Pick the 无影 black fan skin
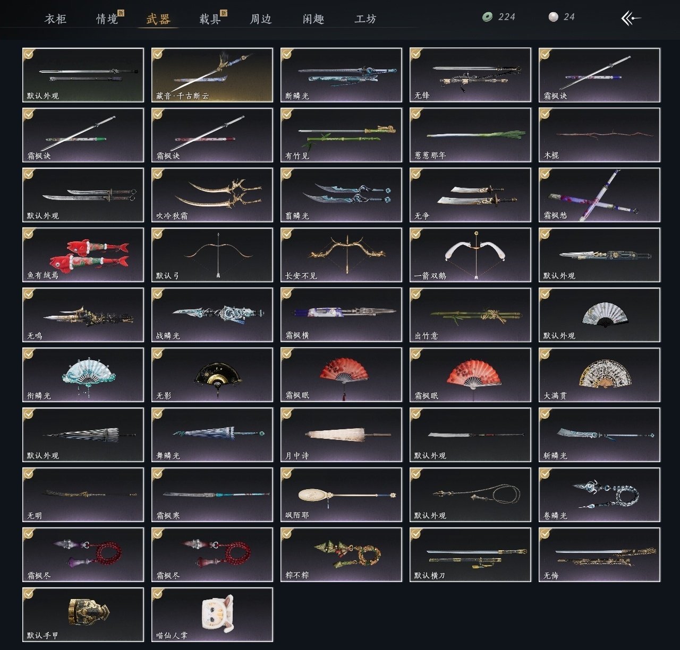Screen dimensions: 680x650 [x=212, y=375]
